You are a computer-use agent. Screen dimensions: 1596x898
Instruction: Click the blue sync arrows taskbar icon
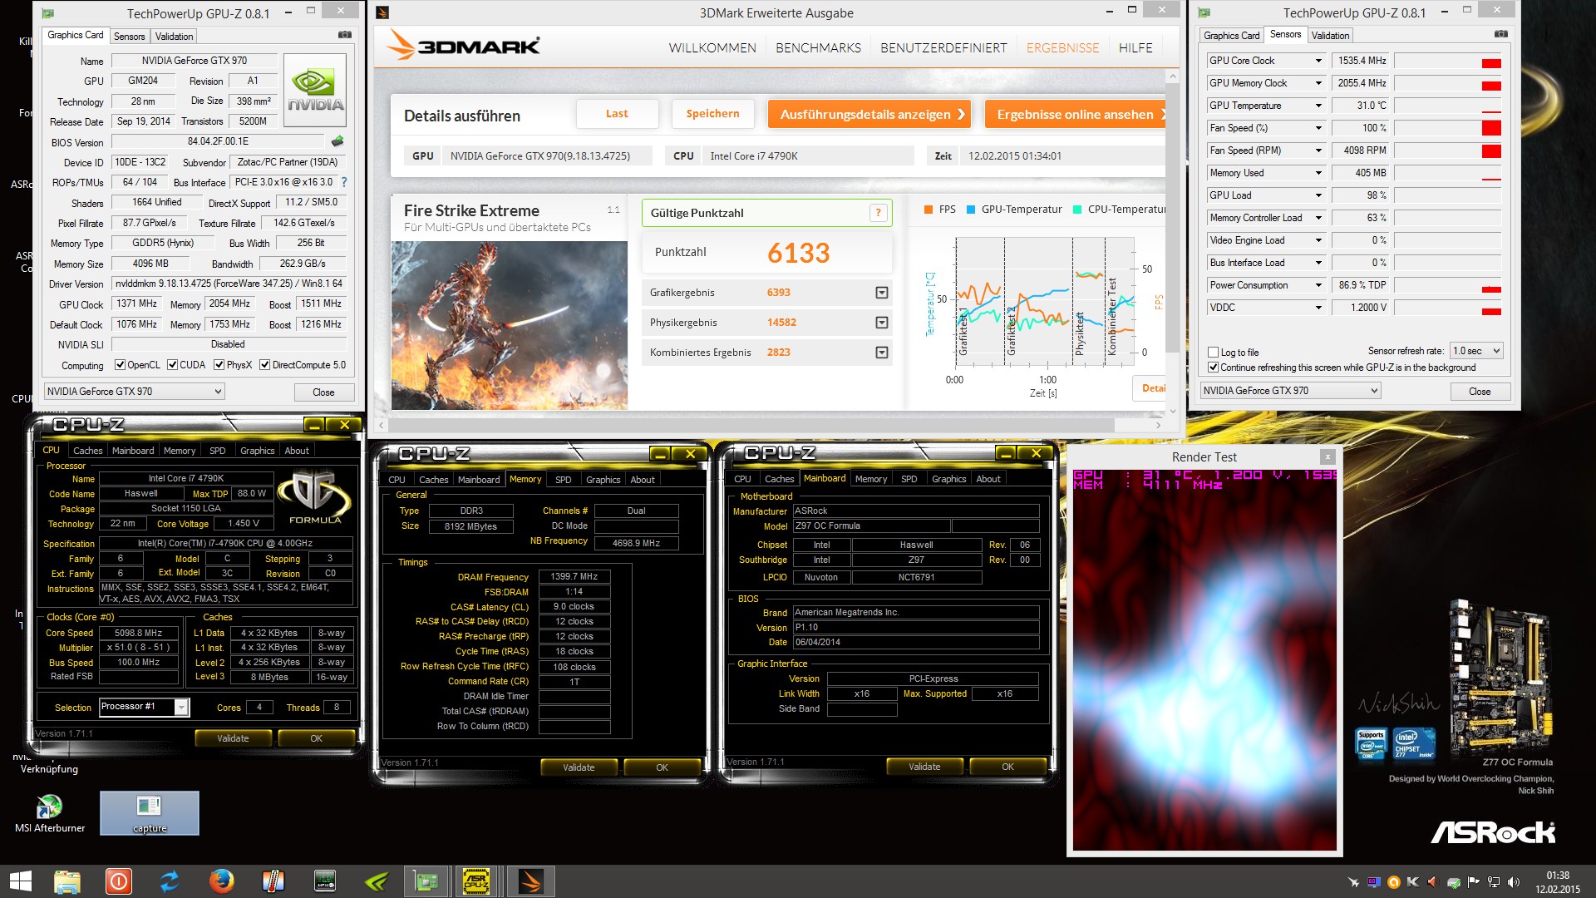pyautogui.click(x=170, y=881)
